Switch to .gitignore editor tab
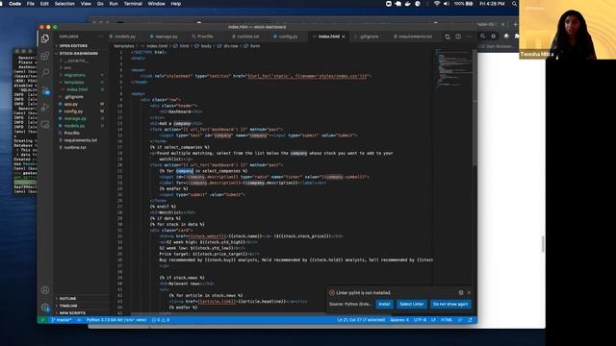The image size is (616, 346). pos(369,37)
